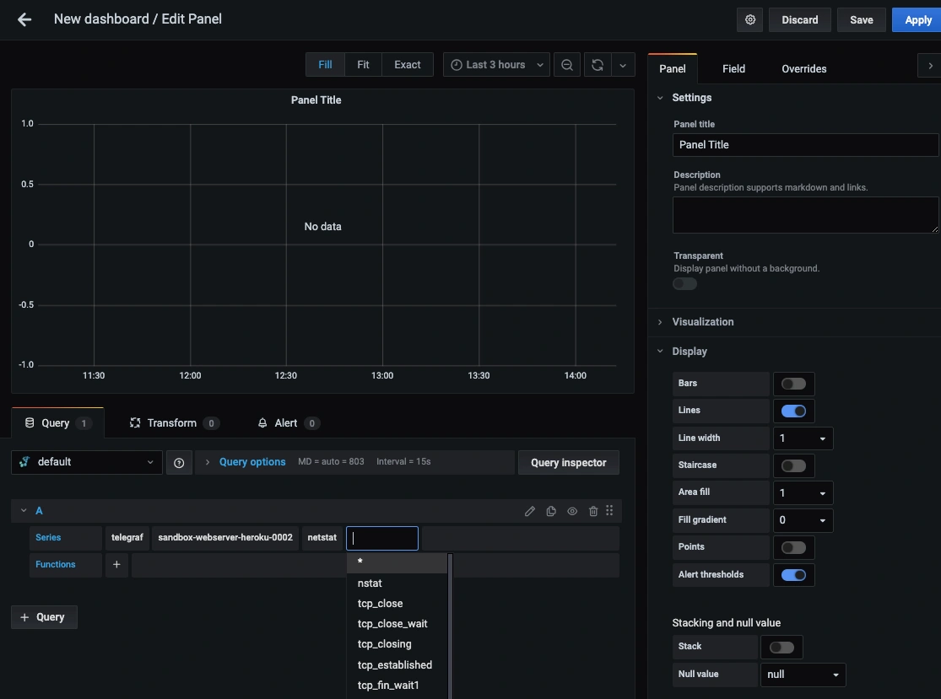The width and height of the screenshot is (941, 699).
Task: Click the metric segment input box
Action: [382, 538]
